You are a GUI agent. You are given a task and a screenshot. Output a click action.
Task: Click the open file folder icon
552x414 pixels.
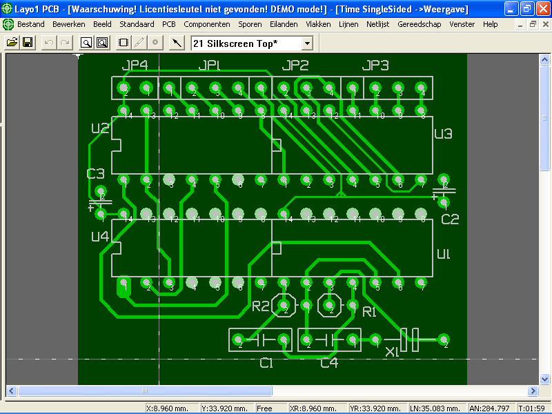[12, 43]
